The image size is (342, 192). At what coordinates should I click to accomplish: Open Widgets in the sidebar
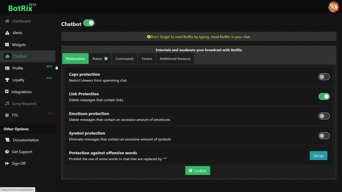coord(19,45)
